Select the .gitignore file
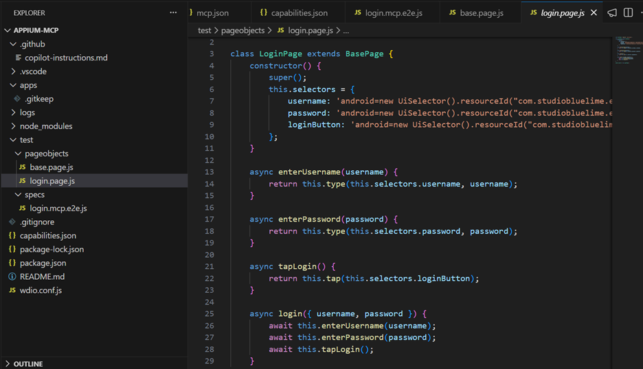The image size is (643, 369). [36, 222]
